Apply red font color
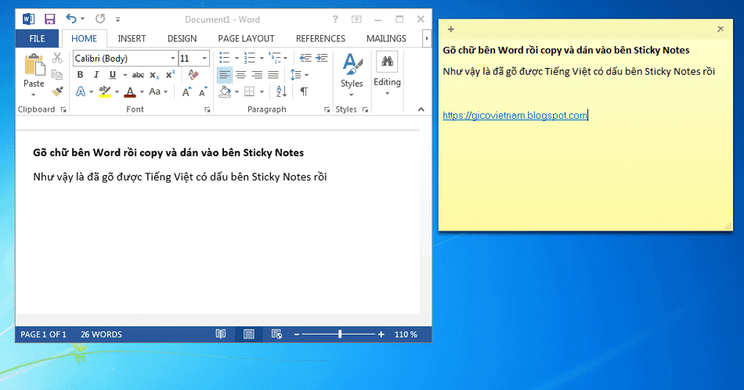The image size is (744, 390). (x=130, y=91)
